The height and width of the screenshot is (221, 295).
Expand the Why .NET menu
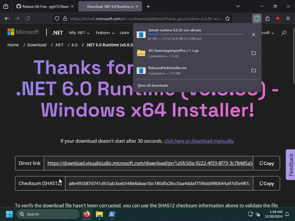(79, 33)
